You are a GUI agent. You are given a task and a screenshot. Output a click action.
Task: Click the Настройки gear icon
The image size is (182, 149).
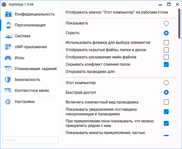8,102
